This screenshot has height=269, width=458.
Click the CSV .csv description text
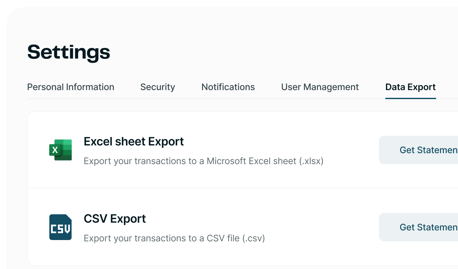(174, 238)
